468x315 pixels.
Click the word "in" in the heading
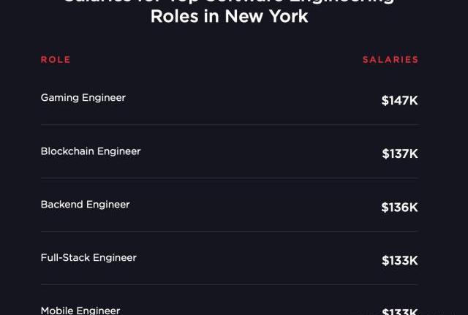click(212, 17)
